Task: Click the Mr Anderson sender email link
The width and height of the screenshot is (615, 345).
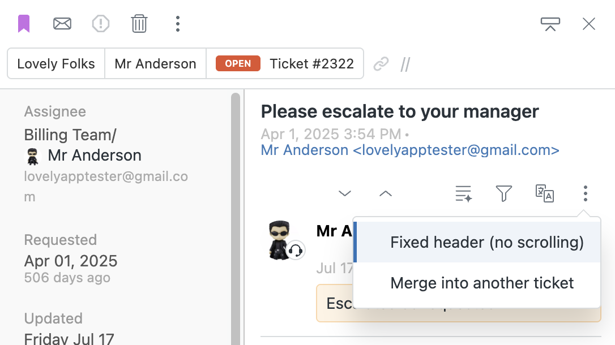Action: pos(410,150)
